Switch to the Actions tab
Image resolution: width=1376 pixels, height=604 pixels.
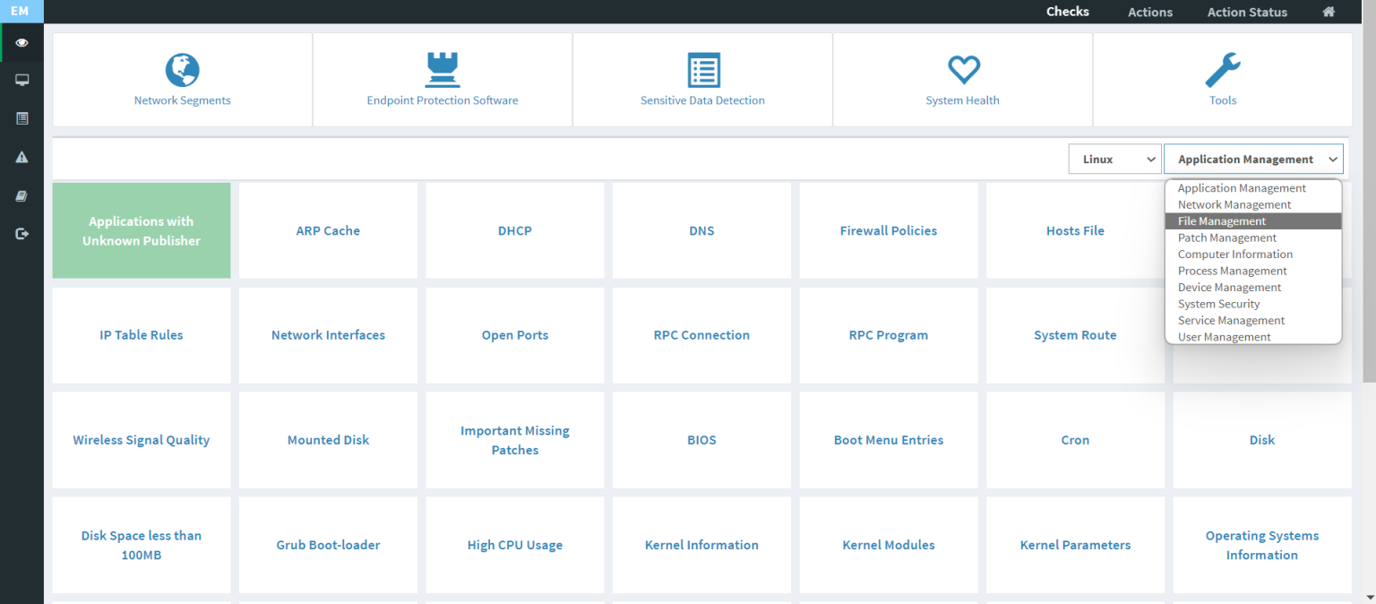point(1149,13)
